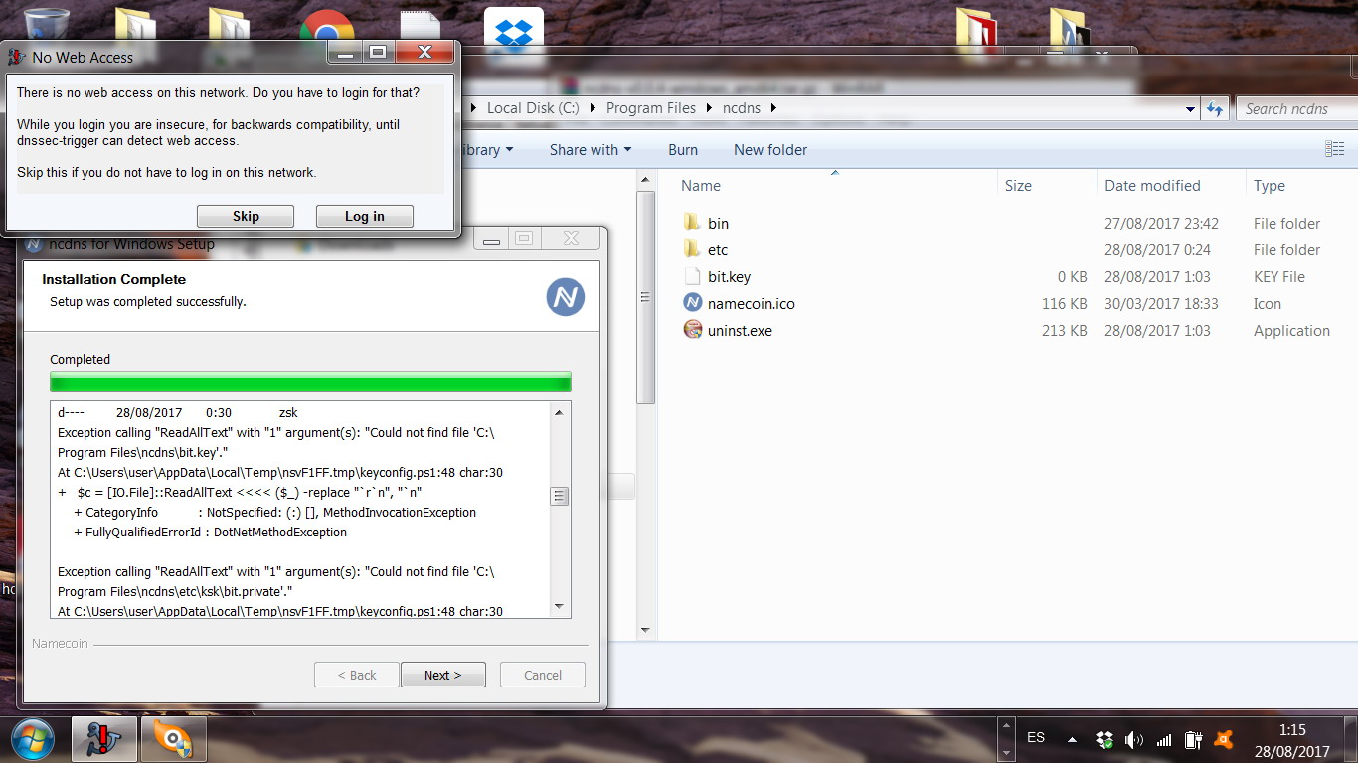Click New folder in Explorer toolbar
This screenshot has width=1358, height=763.
tap(770, 150)
